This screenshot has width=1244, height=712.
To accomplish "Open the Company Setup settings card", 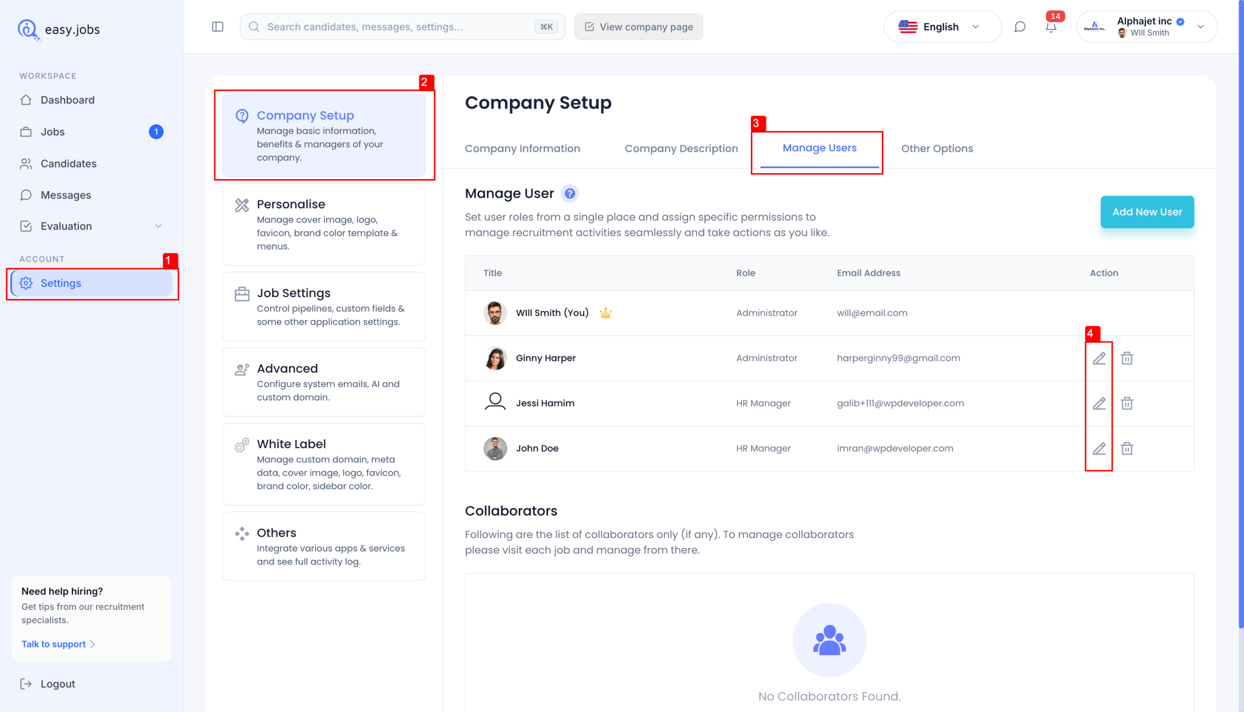I will tap(324, 136).
